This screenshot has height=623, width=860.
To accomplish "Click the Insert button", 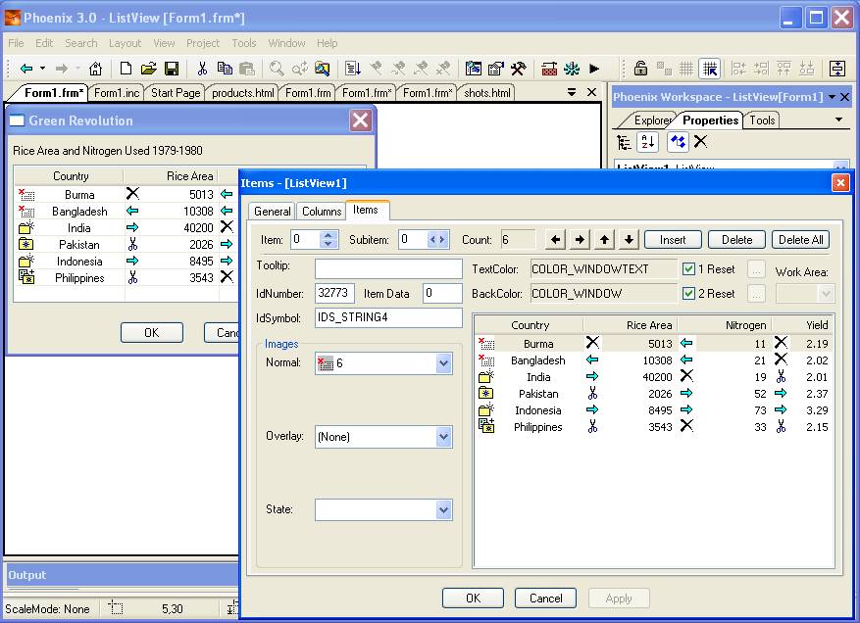I will [673, 239].
